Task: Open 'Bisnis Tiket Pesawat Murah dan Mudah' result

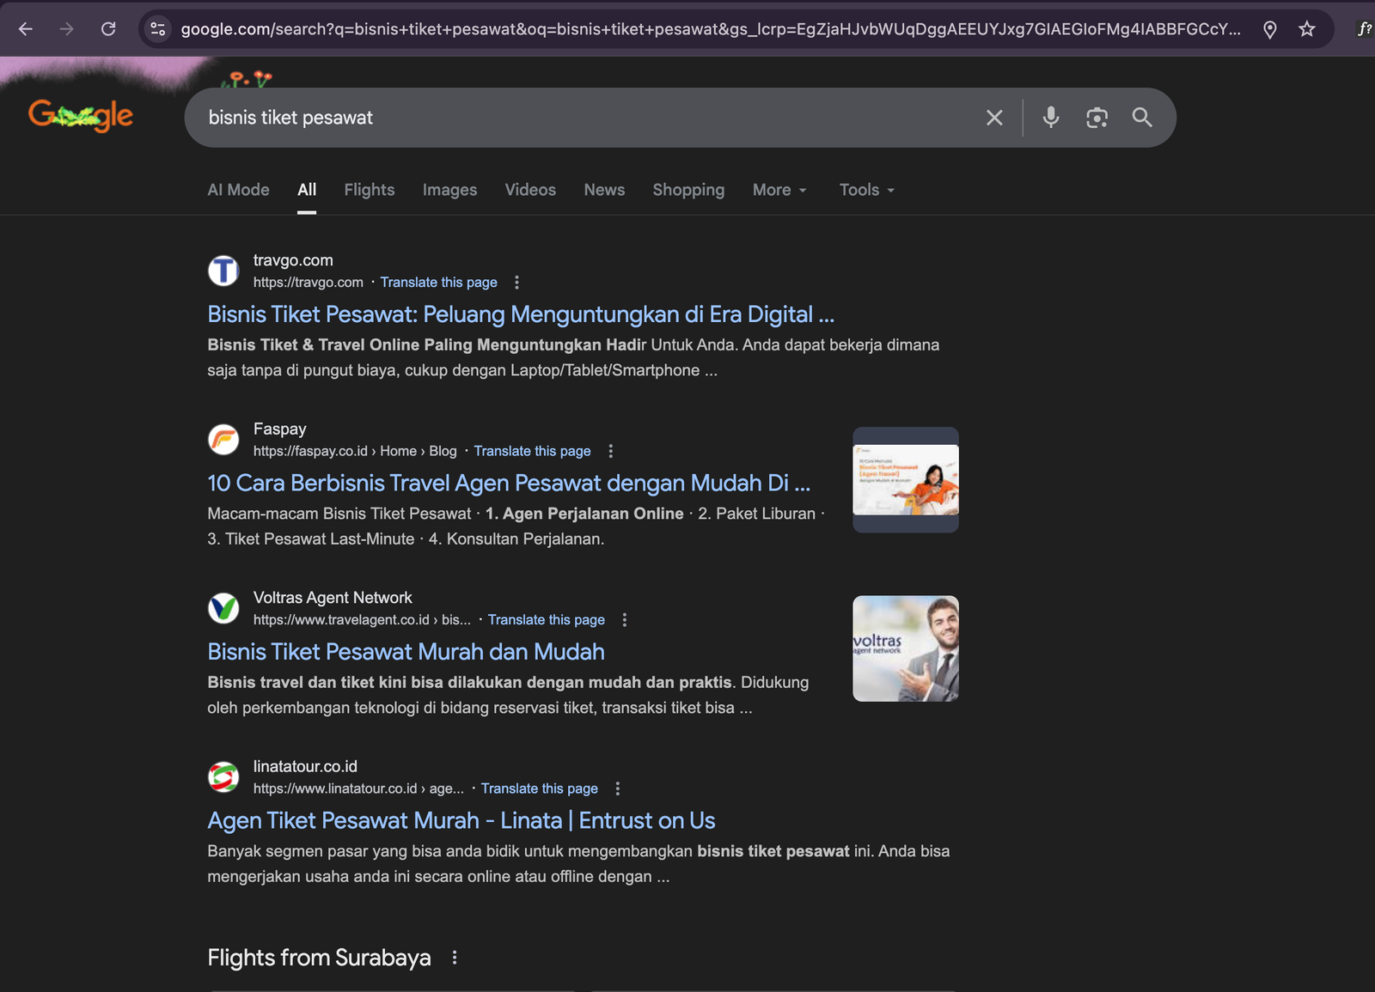Action: [x=406, y=652]
